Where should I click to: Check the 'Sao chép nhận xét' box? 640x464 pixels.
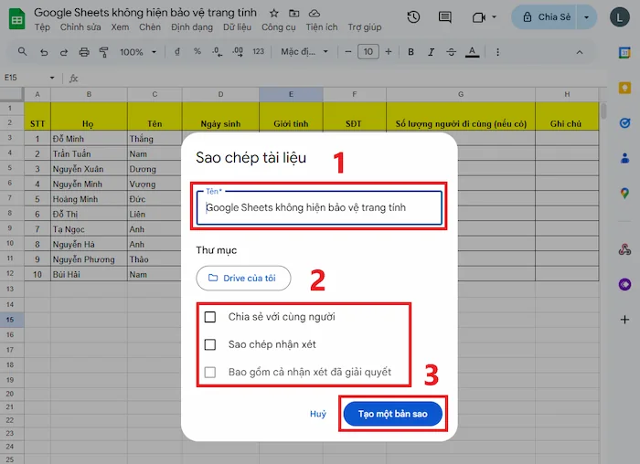point(210,344)
